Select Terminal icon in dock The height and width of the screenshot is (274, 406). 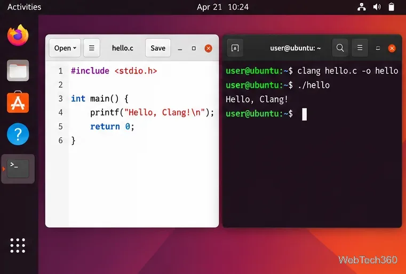18,169
